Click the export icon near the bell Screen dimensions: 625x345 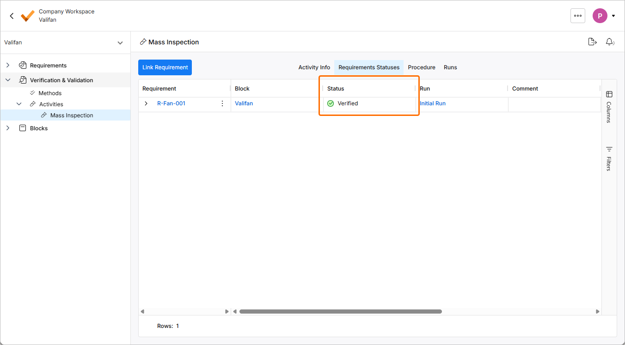(592, 42)
